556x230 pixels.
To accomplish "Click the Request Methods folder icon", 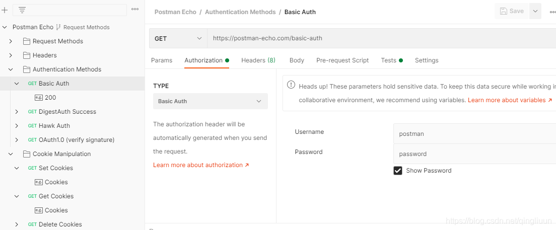I will click(26, 41).
